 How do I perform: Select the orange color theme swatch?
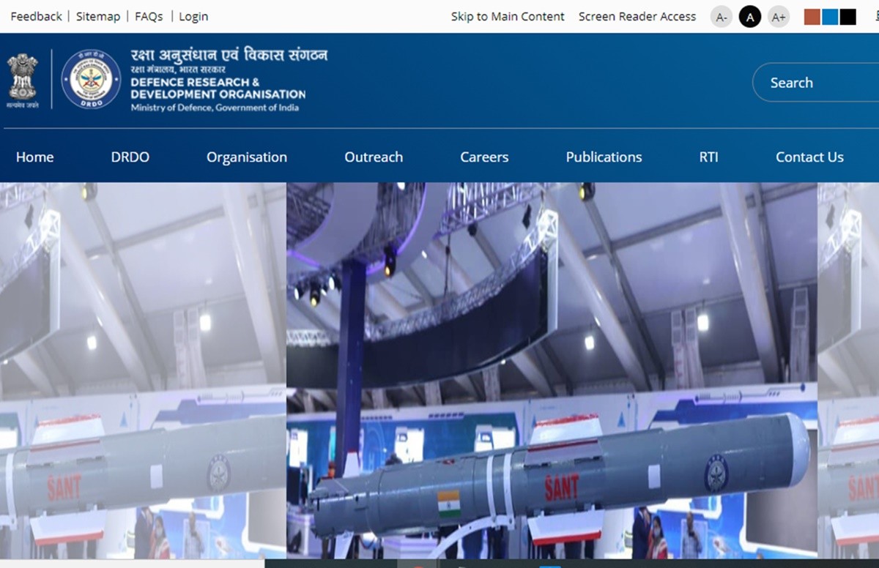point(812,17)
